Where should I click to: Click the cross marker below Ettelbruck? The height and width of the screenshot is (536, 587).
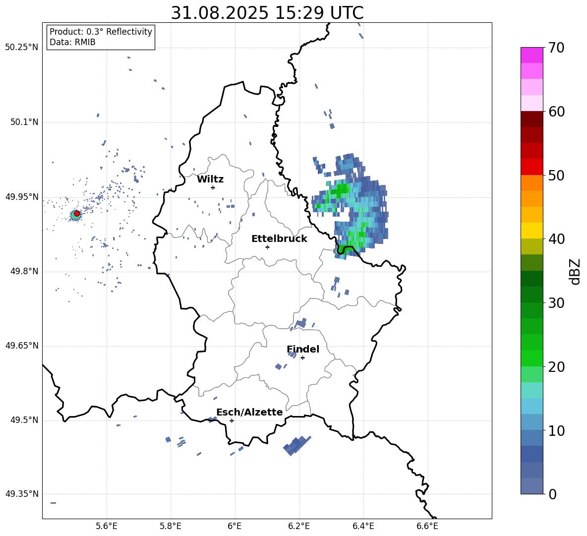267,247
